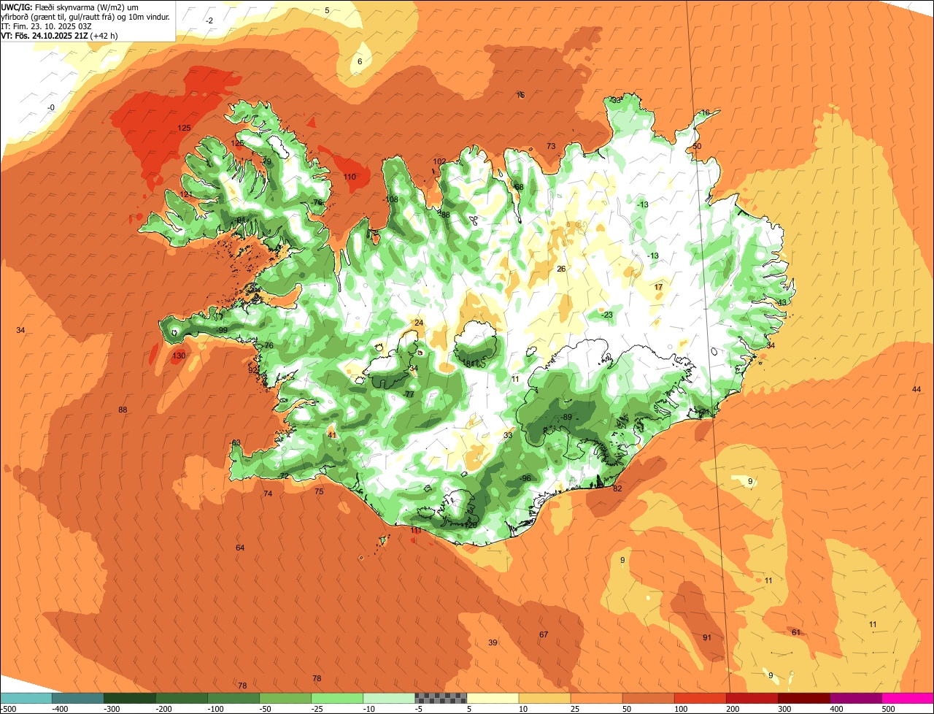Screen dimensions: 934x714
Task: Click the map value '74' off the southwest coast
Action: (268, 494)
